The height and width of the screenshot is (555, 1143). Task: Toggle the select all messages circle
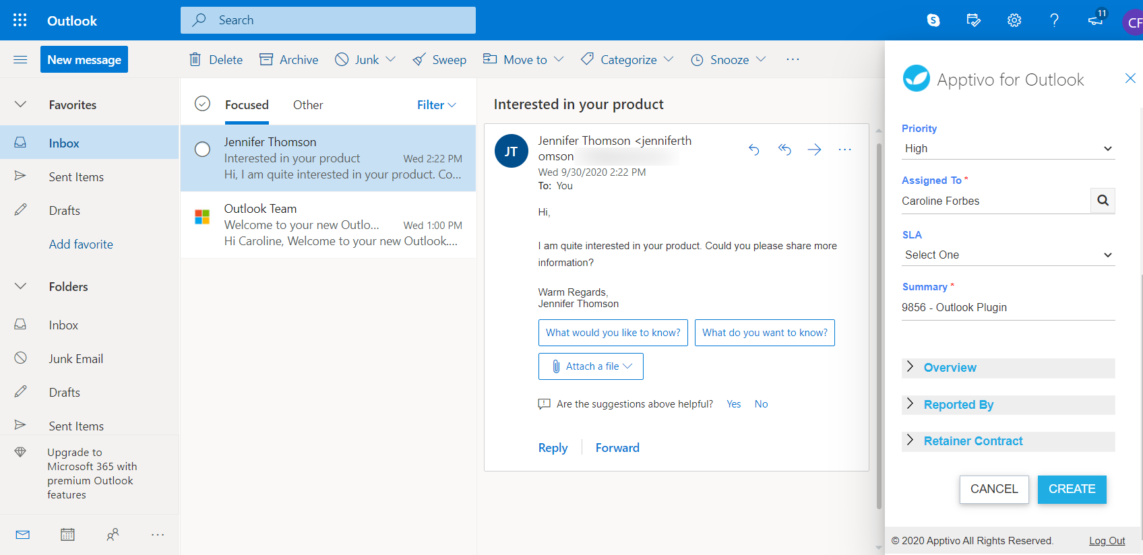tap(202, 104)
